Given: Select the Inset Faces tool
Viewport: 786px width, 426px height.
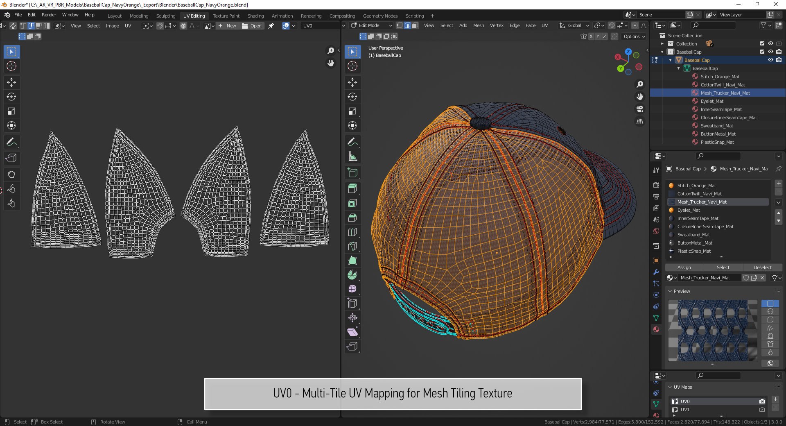Looking at the screenshot, I should 352,203.
